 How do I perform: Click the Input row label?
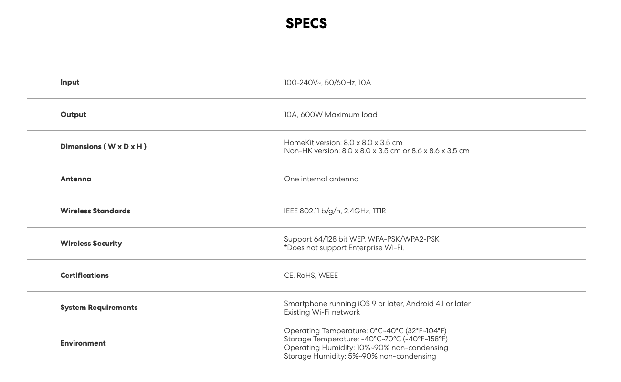pos(70,82)
